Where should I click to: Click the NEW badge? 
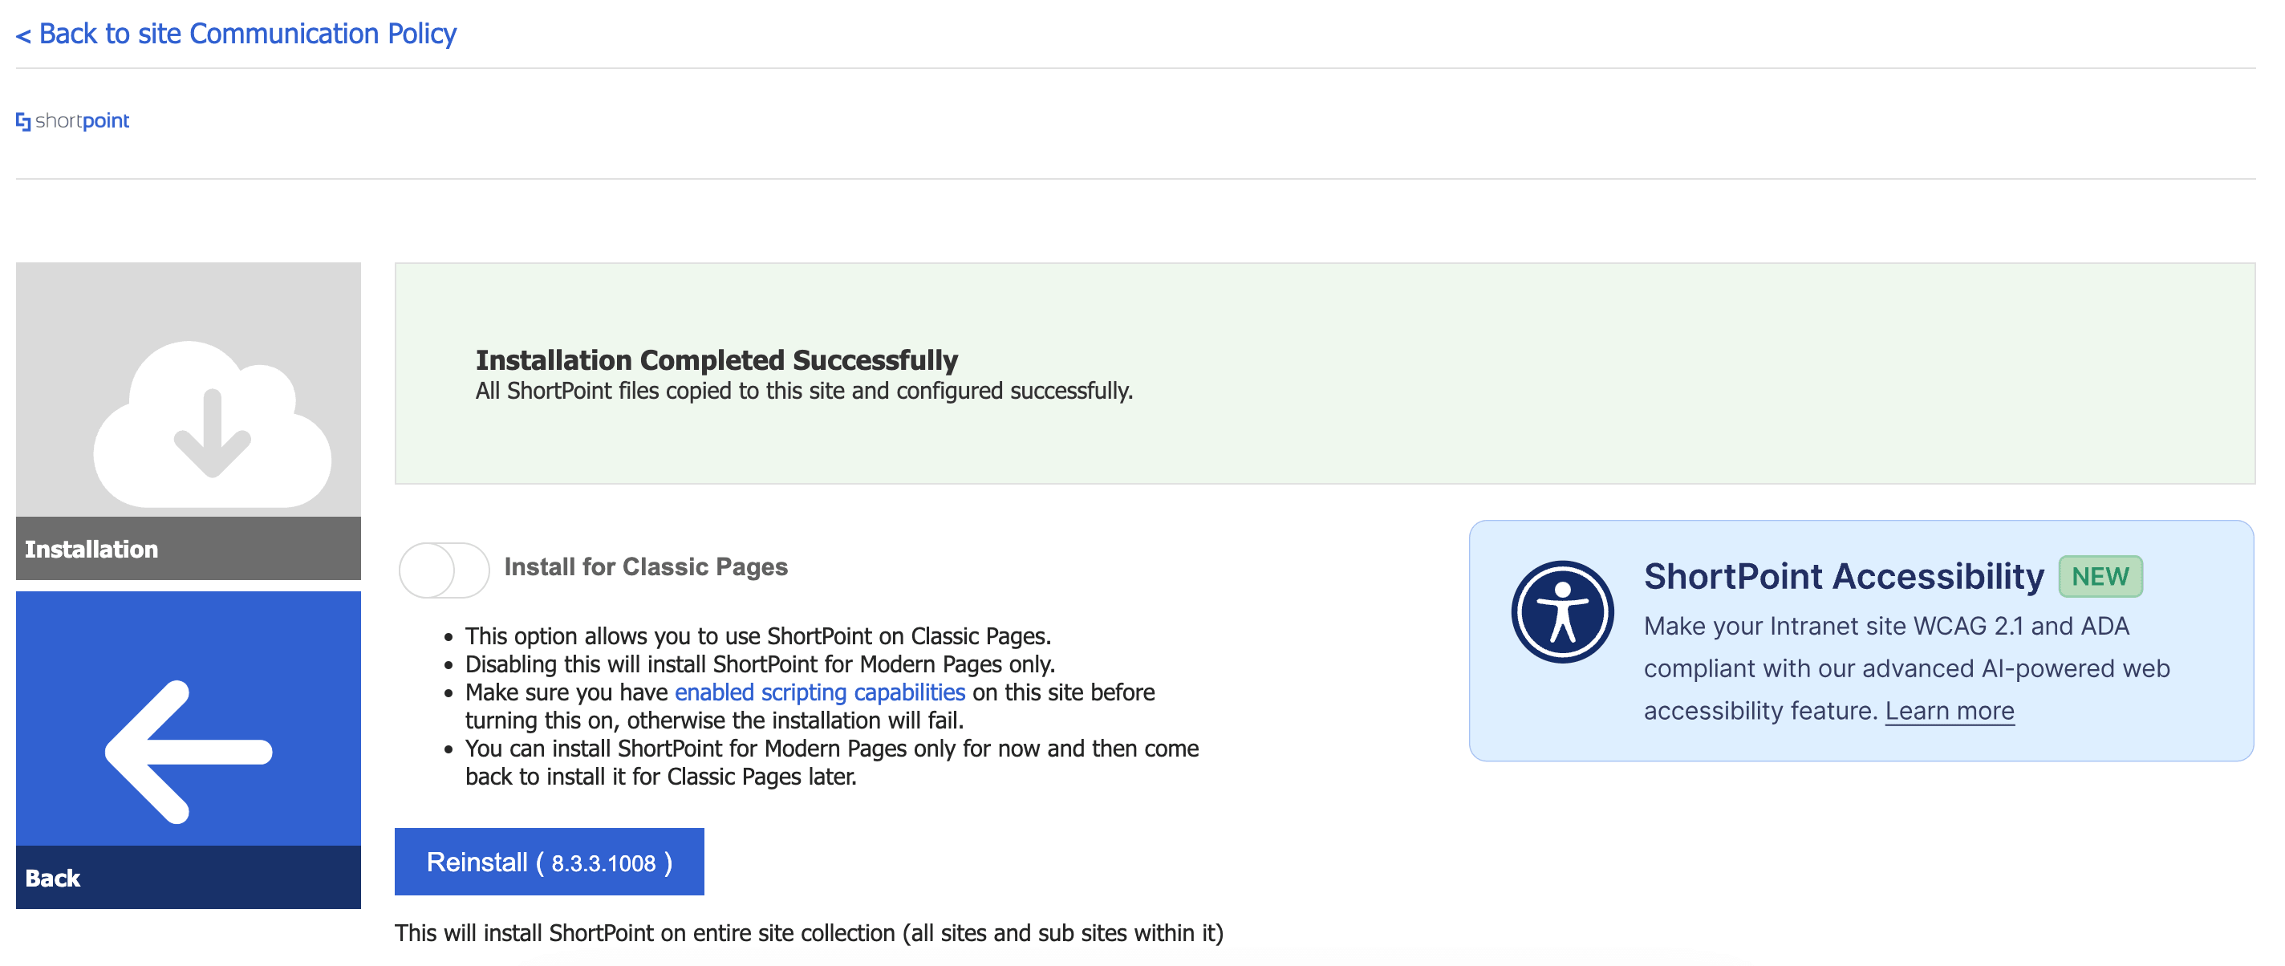pyautogui.click(x=2100, y=577)
